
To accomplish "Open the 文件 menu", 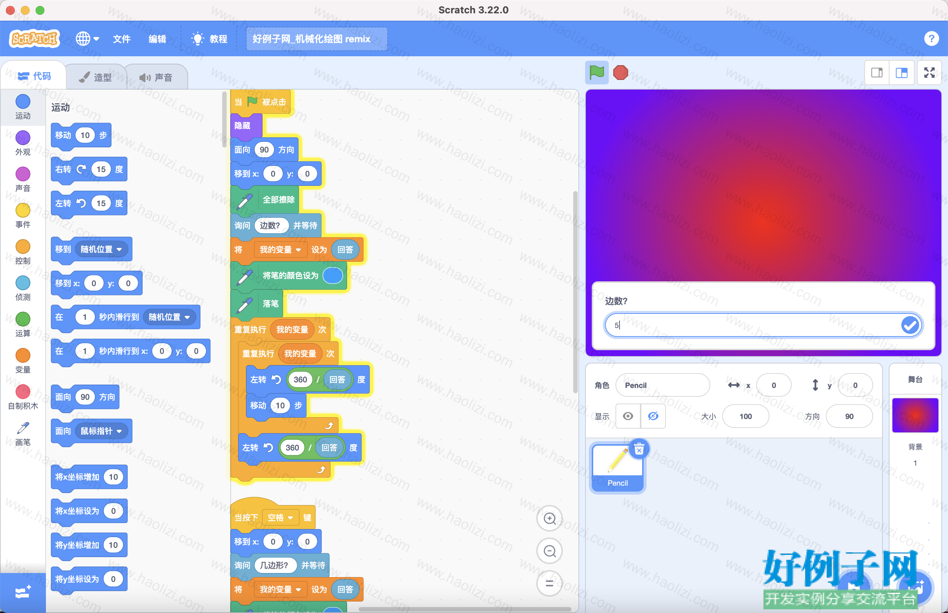I will click(x=121, y=38).
